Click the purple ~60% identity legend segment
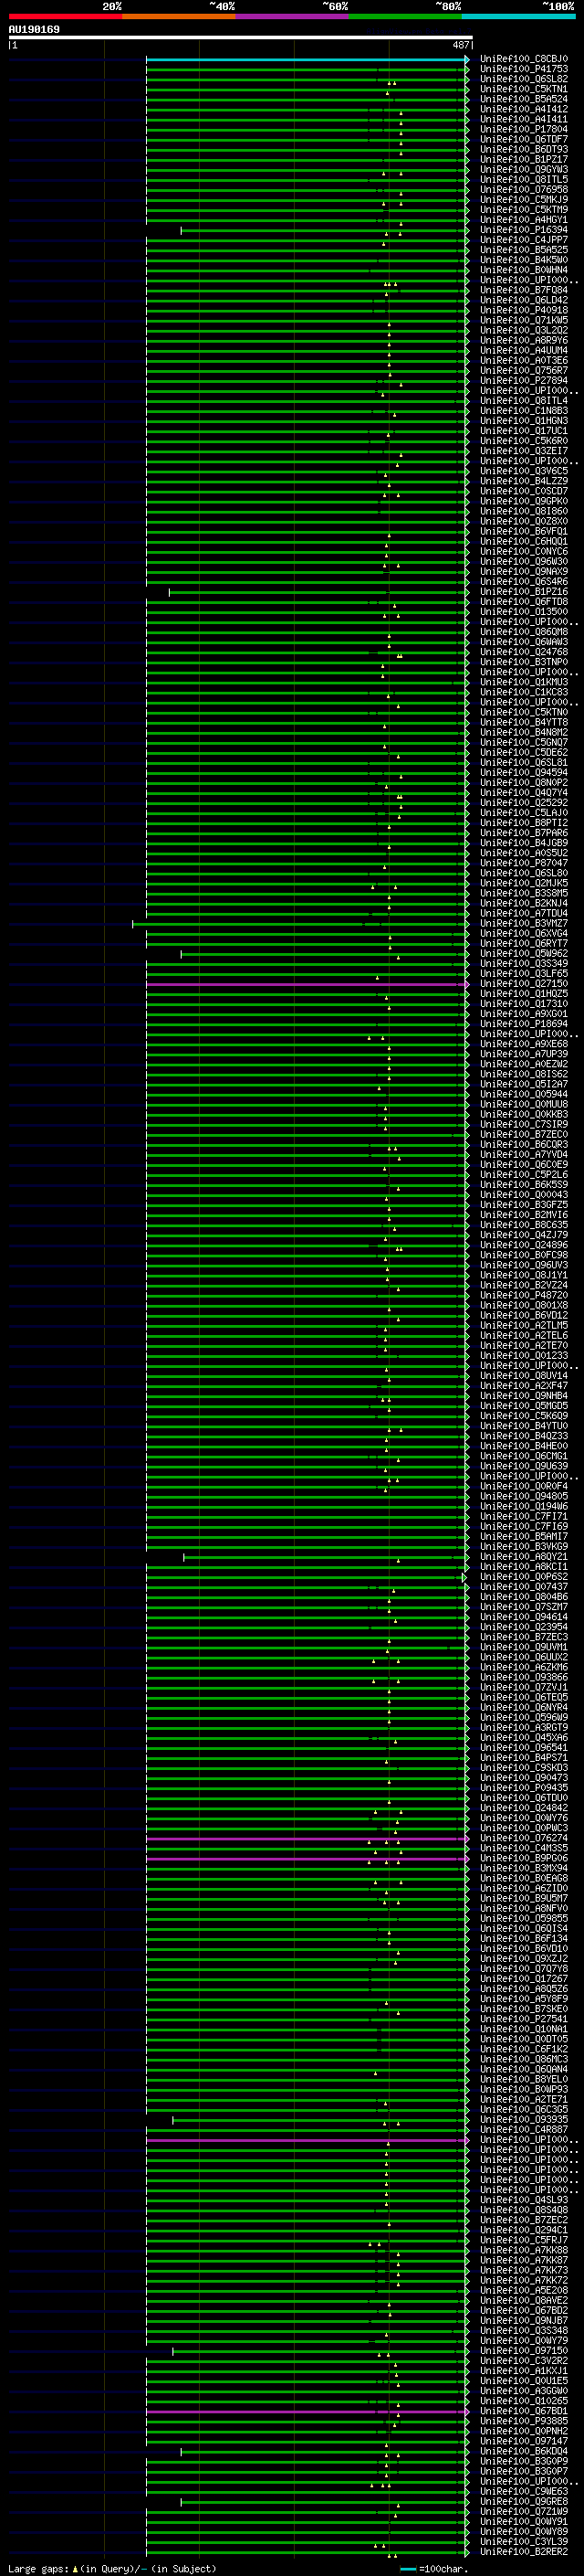The width and height of the screenshot is (584, 2576). point(293,16)
